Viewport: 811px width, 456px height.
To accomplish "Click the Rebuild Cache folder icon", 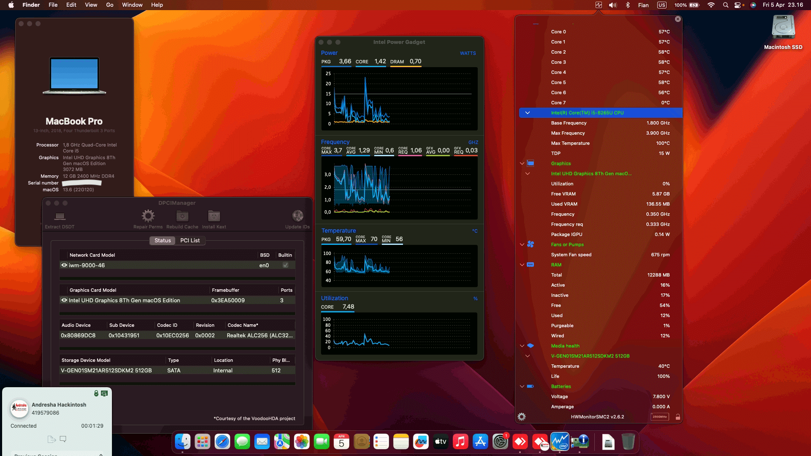I will click(x=182, y=216).
